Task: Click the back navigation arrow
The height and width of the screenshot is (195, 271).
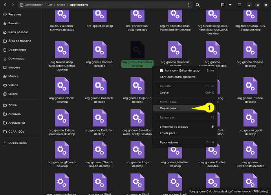Action: point(4,5)
